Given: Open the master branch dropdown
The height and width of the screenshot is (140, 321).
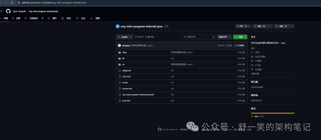Looking at the screenshot, I should [x=125, y=37].
